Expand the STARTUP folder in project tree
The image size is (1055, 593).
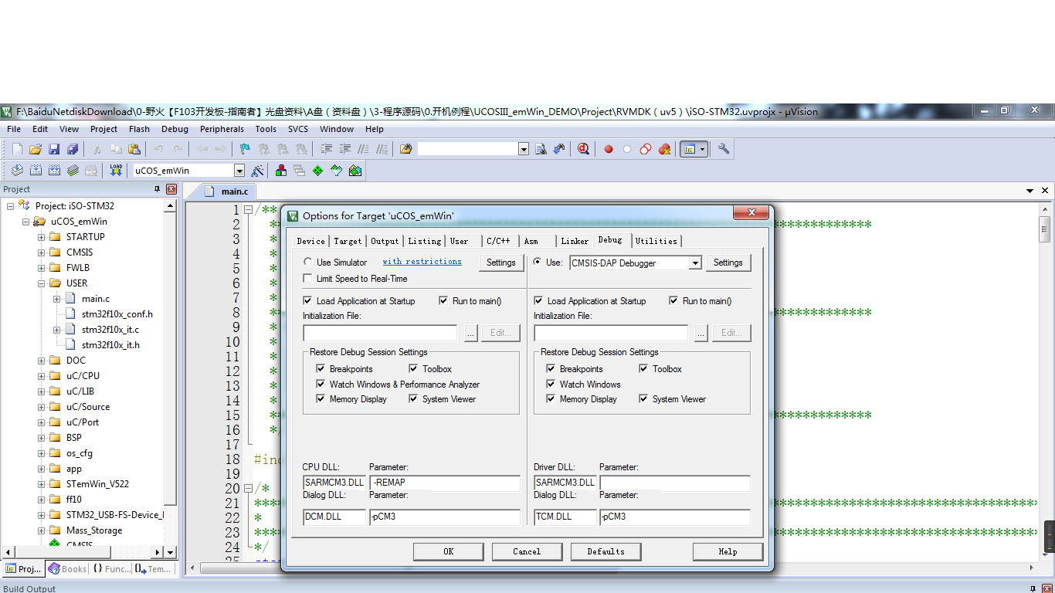[42, 237]
